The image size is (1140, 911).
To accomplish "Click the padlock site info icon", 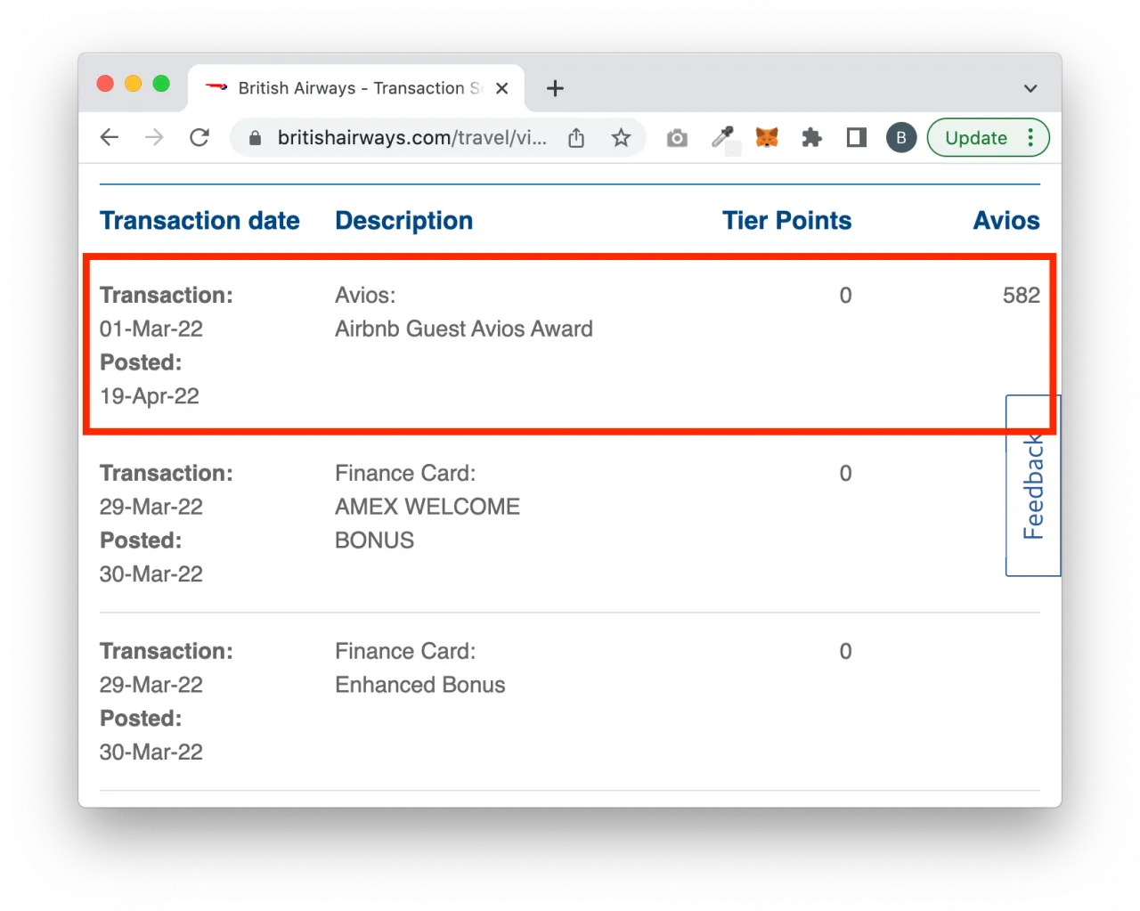I will point(255,138).
